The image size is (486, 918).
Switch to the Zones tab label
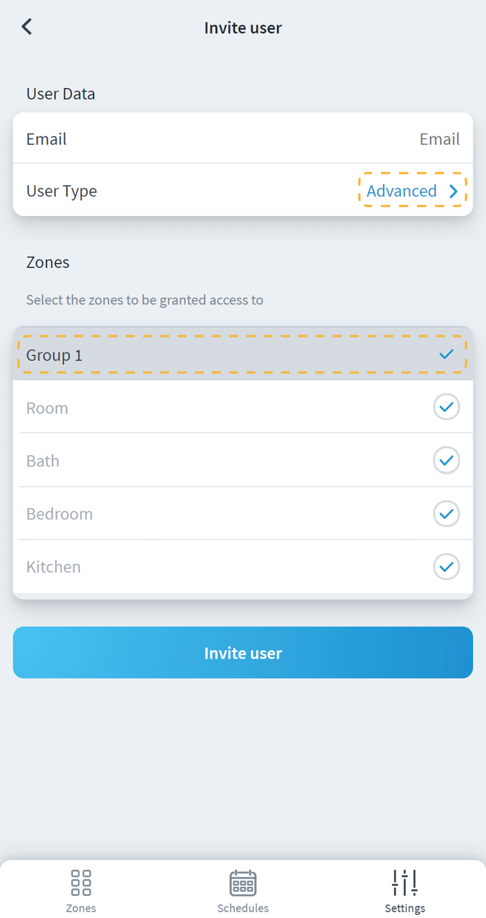[x=81, y=908]
